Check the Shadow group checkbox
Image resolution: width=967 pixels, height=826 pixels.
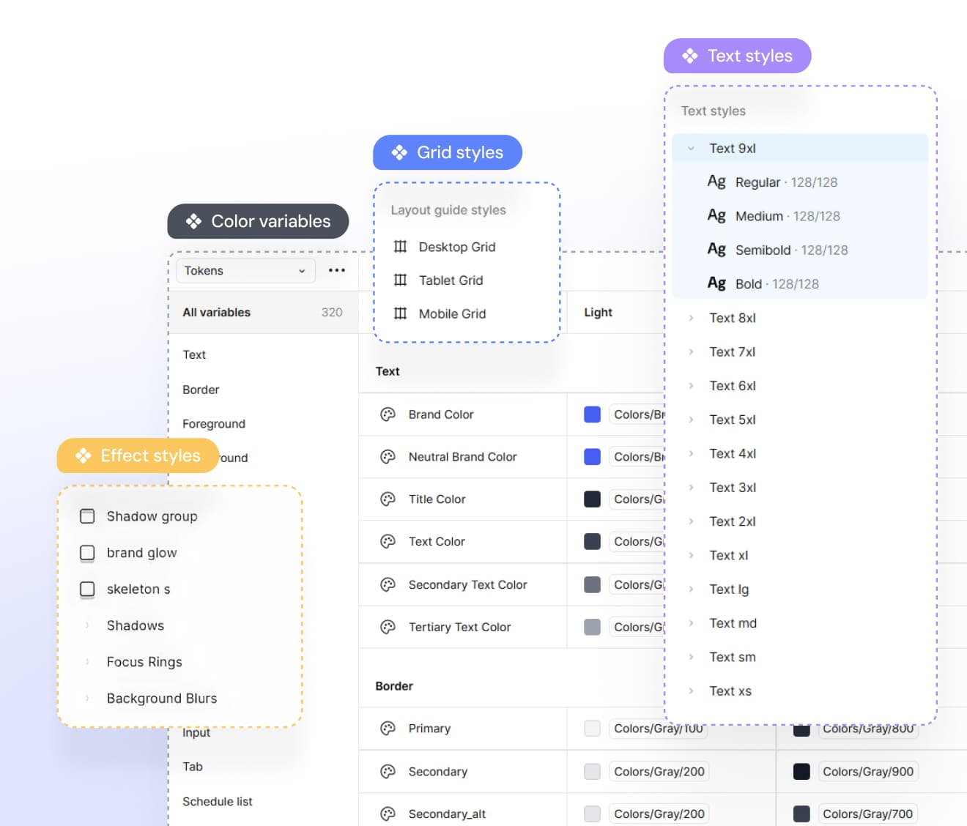(x=87, y=516)
